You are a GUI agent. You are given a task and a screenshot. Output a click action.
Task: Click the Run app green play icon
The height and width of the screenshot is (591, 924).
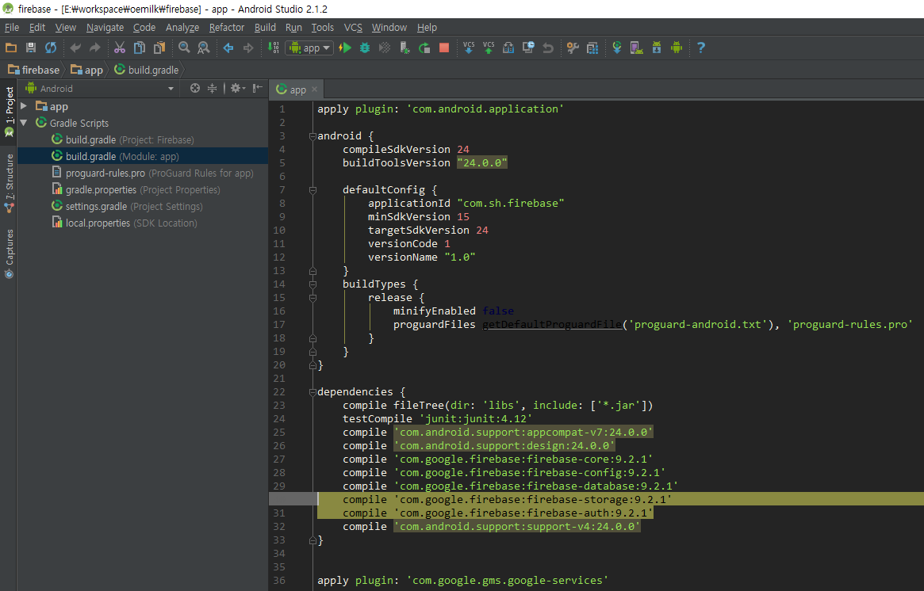point(345,48)
